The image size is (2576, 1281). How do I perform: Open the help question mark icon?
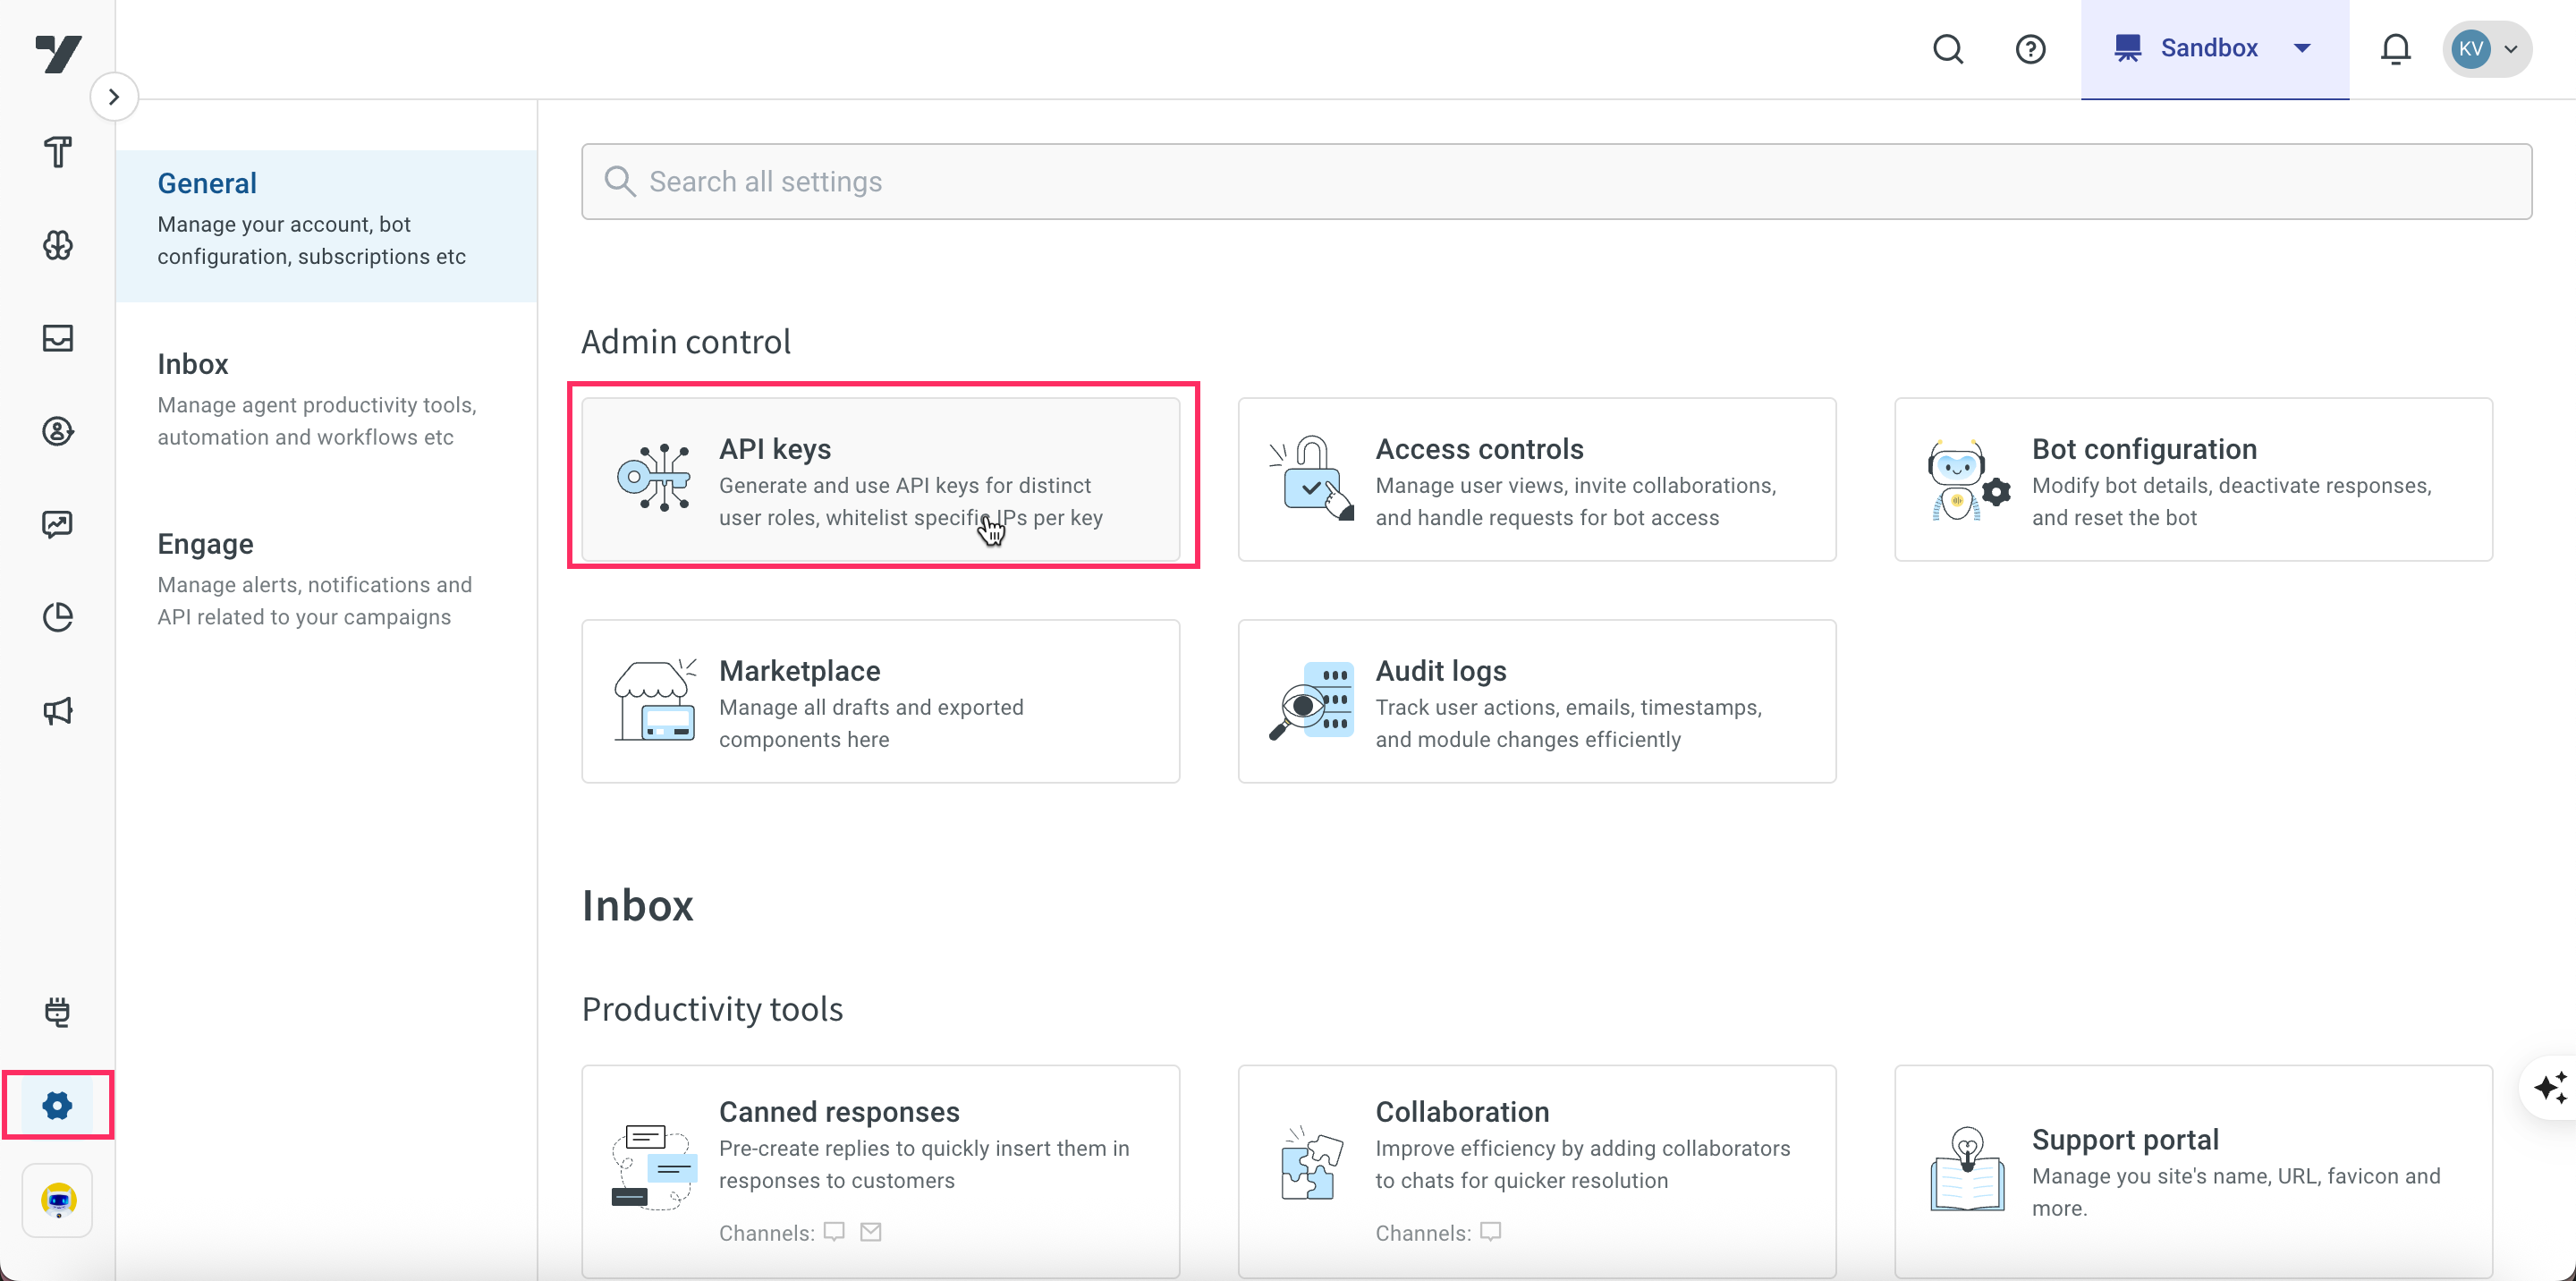coord(2030,49)
